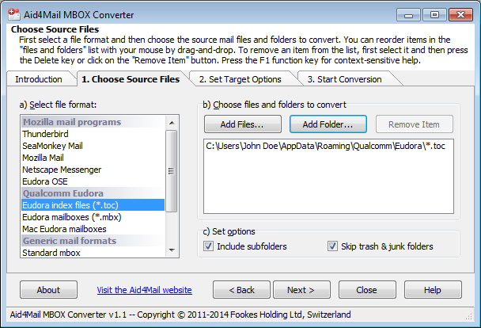Image resolution: width=481 pixels, height=328 pixels.
Task: Switch to the Introduction tab
Action: [39, 79]
